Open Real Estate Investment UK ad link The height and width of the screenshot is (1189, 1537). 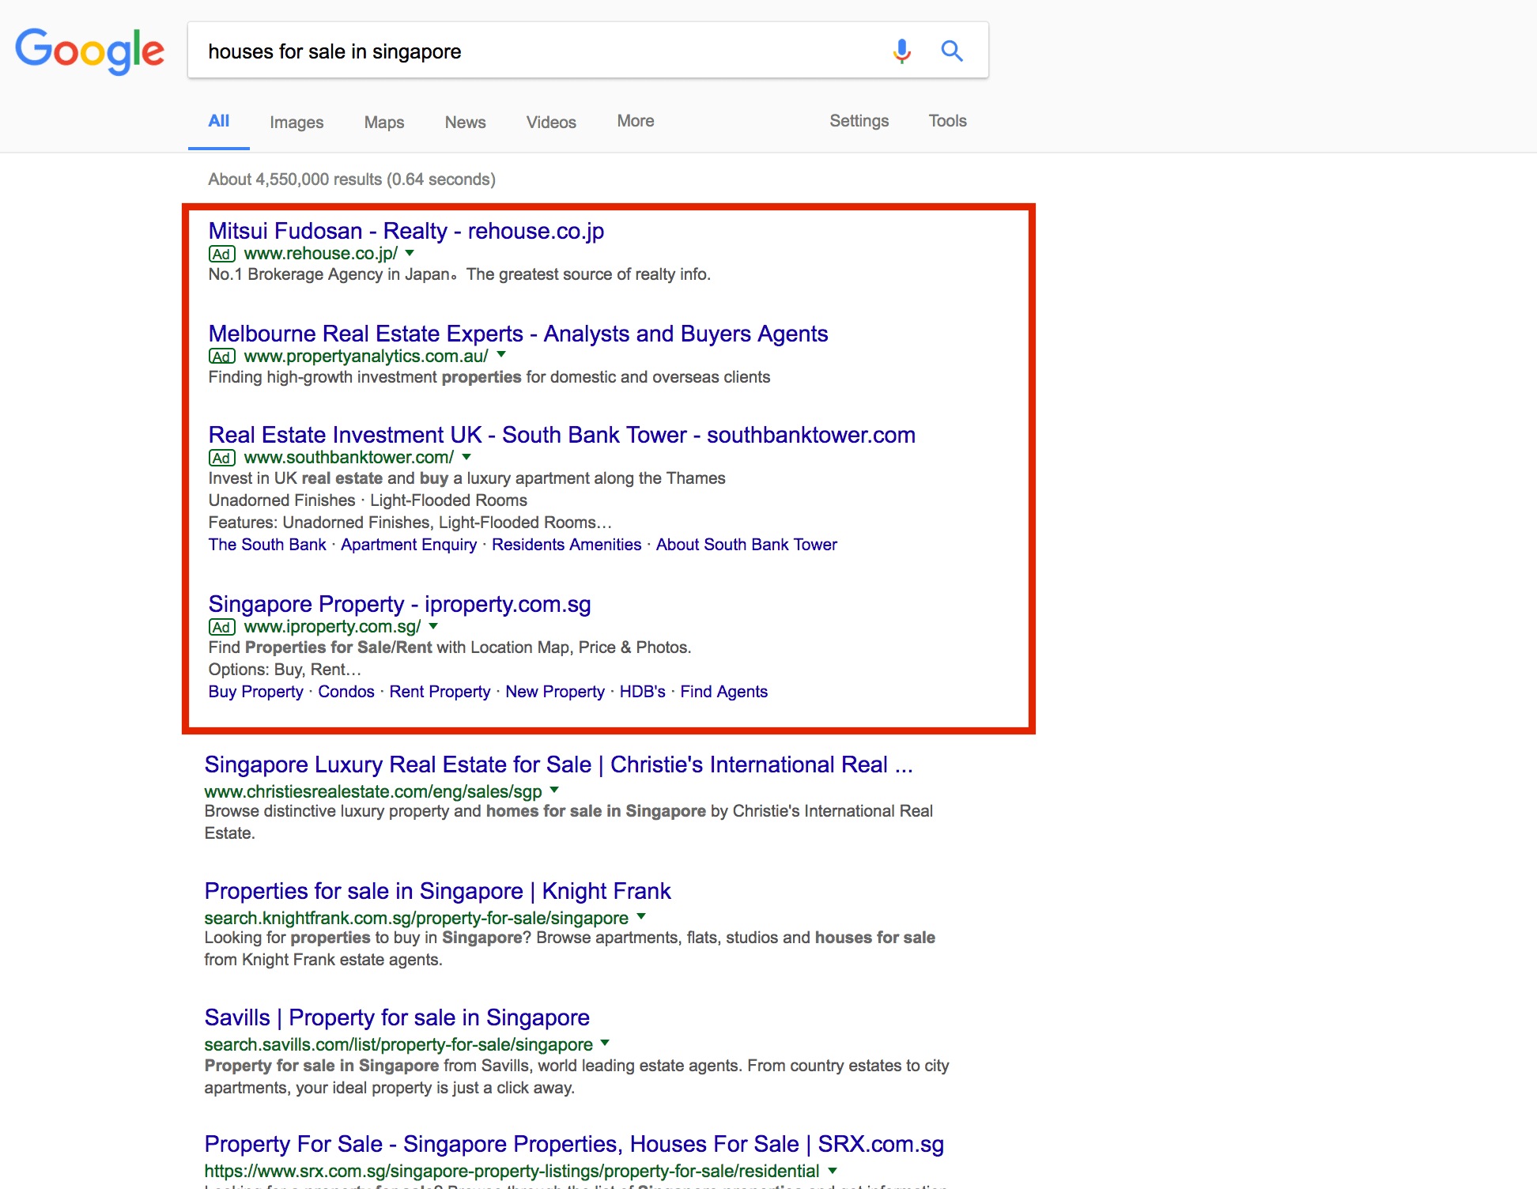562,435
